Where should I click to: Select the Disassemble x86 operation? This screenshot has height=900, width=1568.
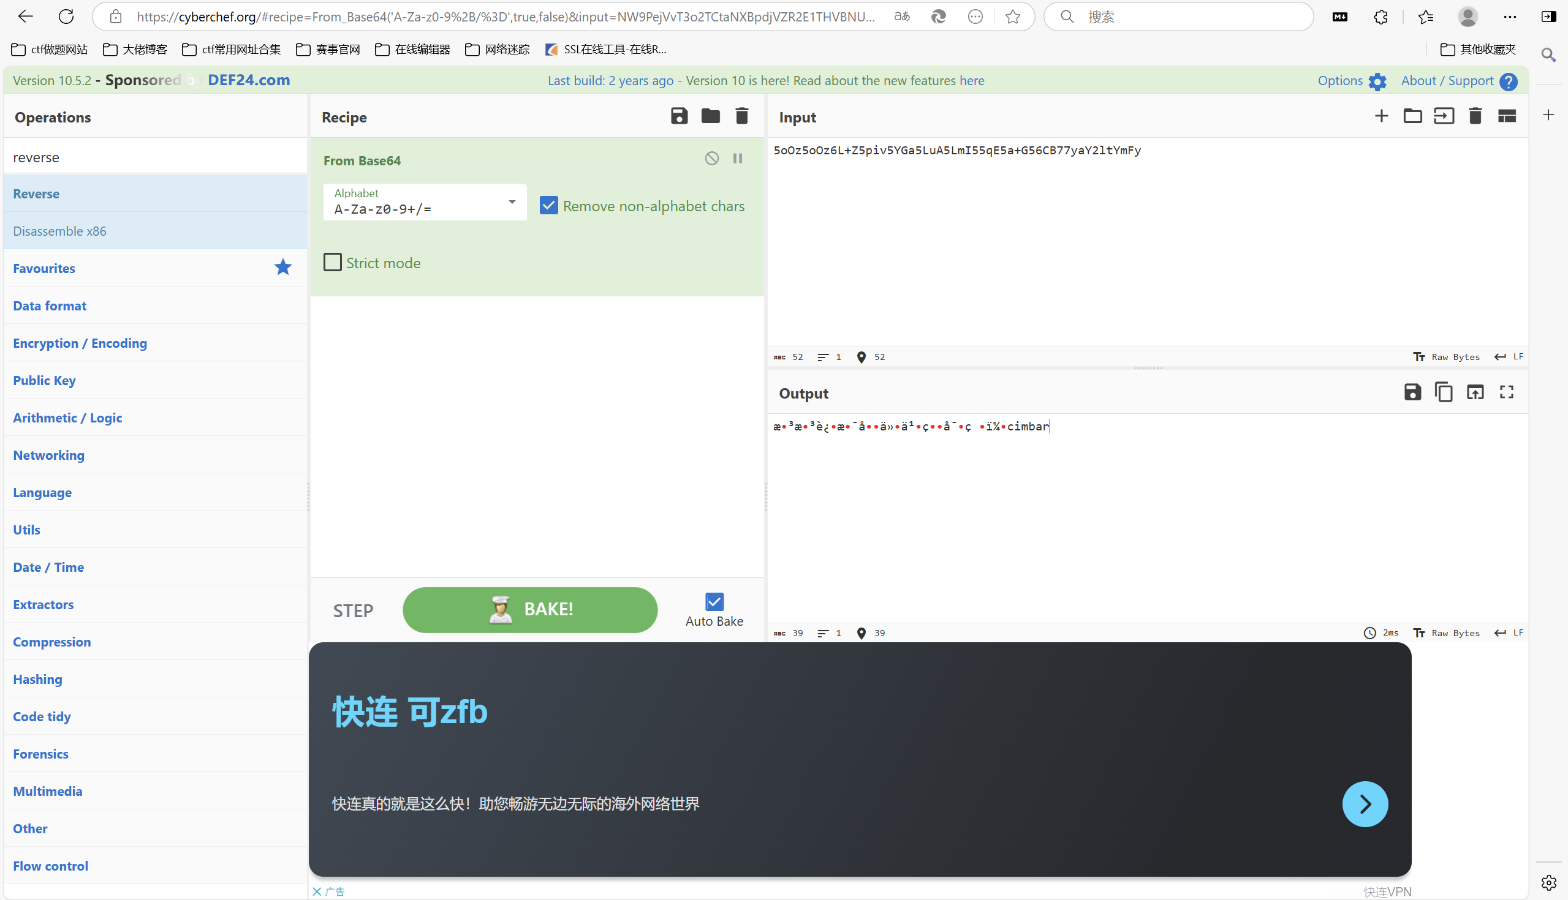pyautogui.click(x=155, y=231)
